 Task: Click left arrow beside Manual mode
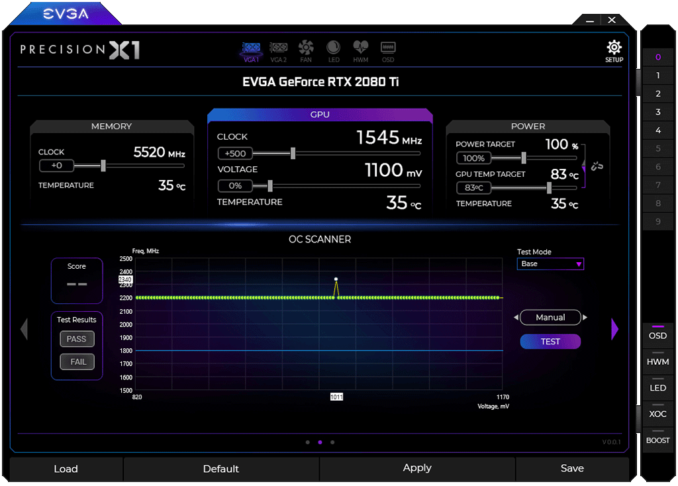coord(516,317)
